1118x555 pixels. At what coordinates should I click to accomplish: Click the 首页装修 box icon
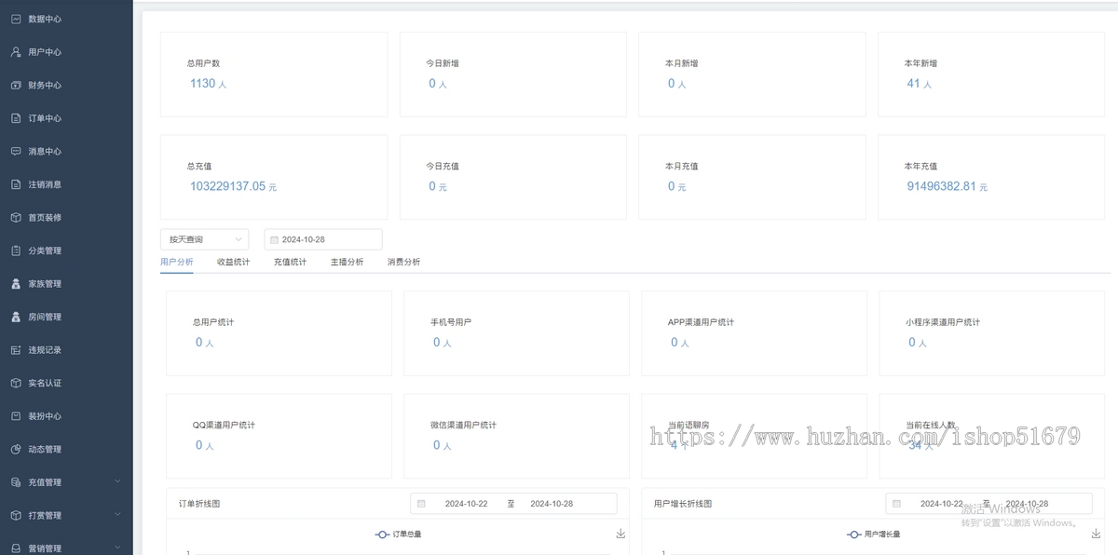(16, 217)
